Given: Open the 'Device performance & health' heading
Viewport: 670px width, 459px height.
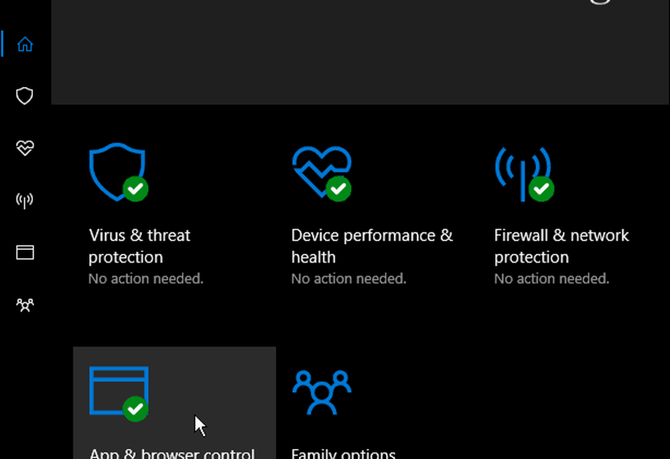Looking at the screenshot, I should coord(372,246).
